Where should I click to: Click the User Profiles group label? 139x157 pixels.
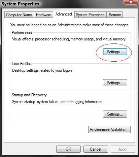coord(22,64)
